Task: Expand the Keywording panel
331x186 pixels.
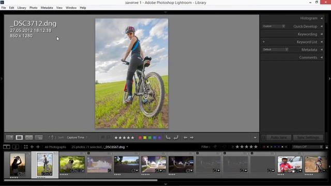Action: click(x=322, y=34)
